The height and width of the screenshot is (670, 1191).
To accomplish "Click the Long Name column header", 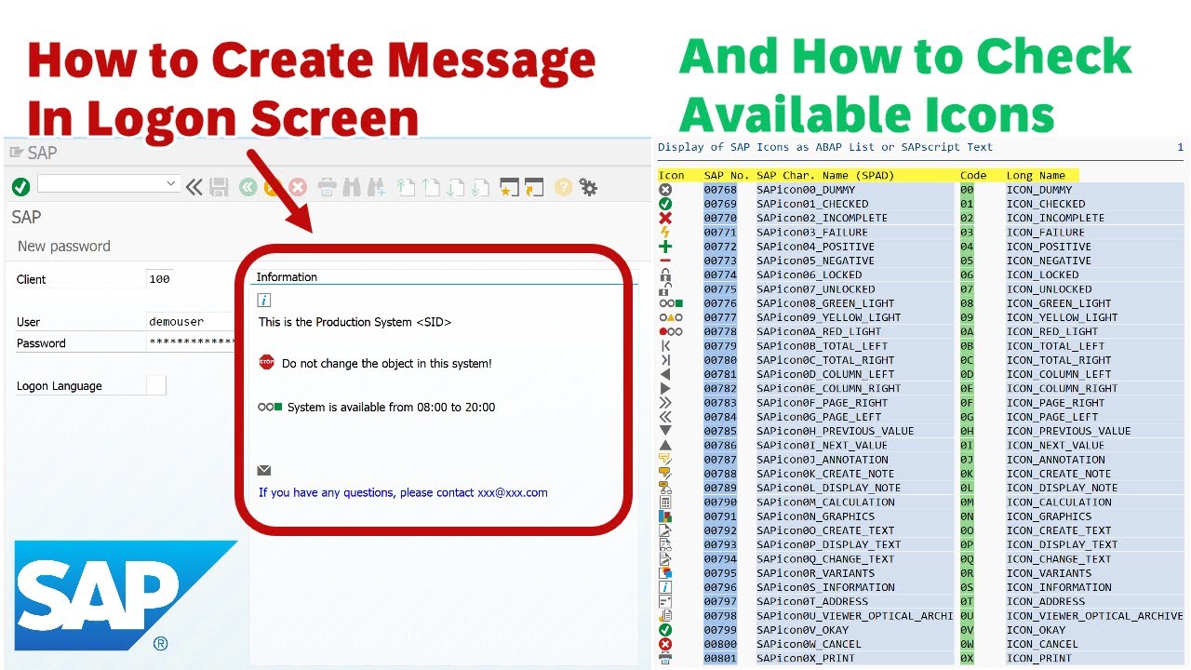I will tap(1036, 175).
